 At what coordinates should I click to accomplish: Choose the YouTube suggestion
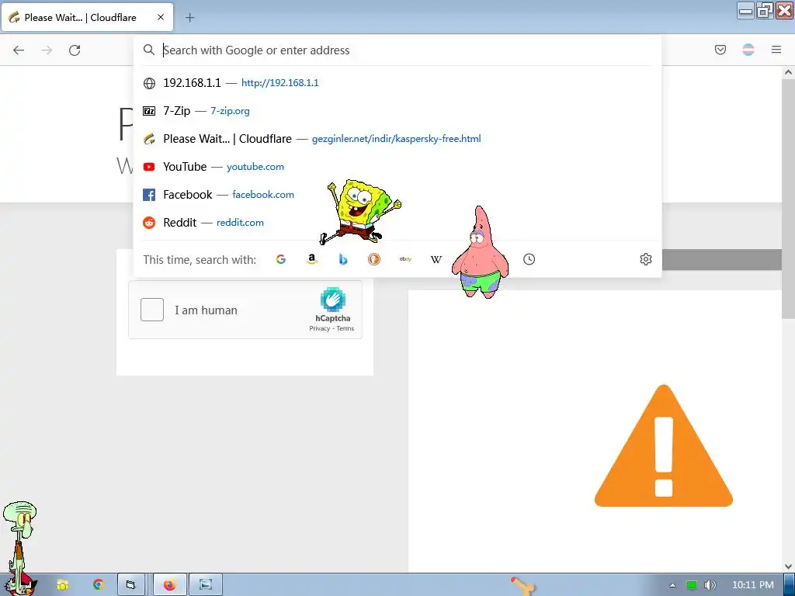pos(397,166)
